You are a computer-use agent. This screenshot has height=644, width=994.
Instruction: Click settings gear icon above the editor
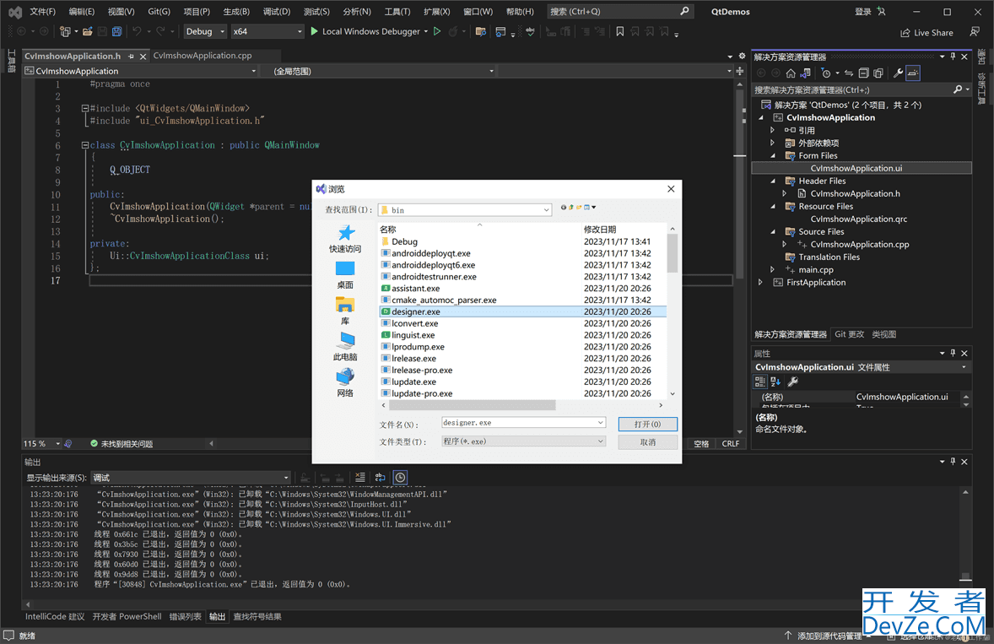pyautogui.click(x=742, y=56)
